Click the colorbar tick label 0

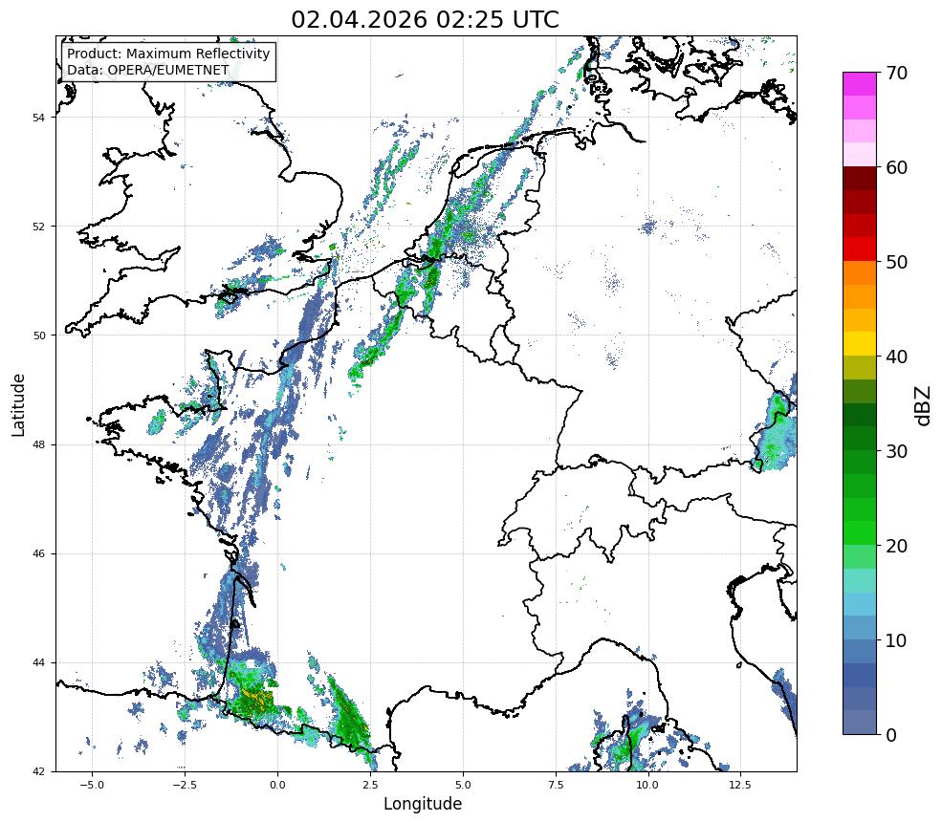pyautogui.click(x=891, y=735)
